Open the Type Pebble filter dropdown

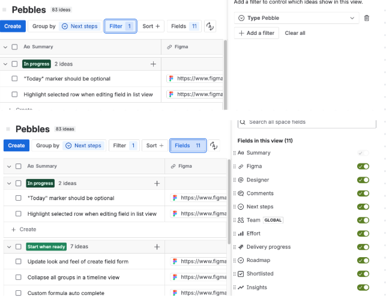pos(297,18)
